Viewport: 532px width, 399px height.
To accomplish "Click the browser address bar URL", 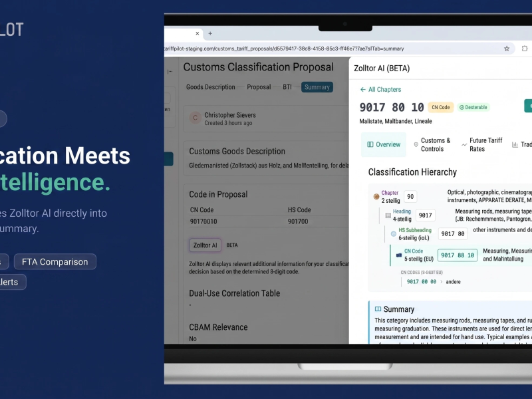I will tap(284, 49).
